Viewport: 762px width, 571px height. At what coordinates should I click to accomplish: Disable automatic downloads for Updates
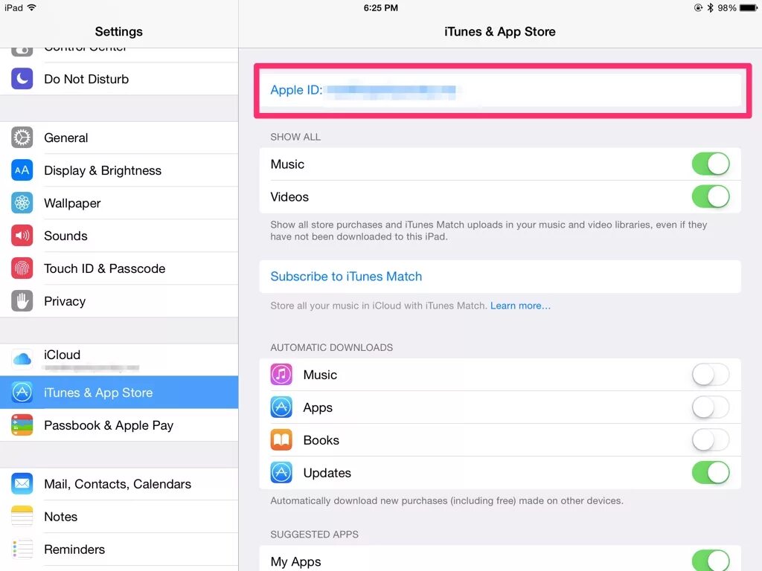tap(711, 472)
